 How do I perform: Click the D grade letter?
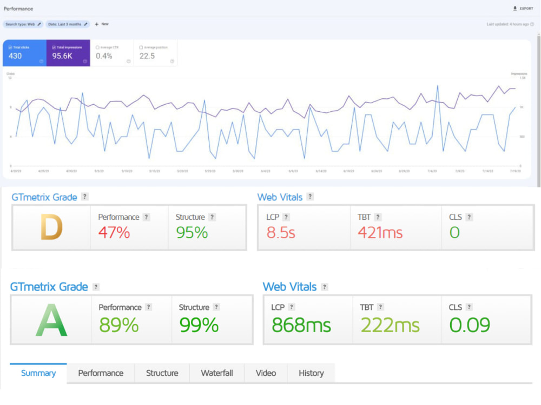(x=51, y=227)
